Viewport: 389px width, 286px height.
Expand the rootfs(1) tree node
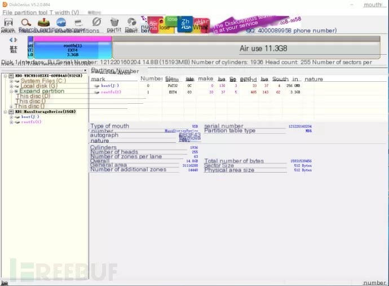[11, 122]
